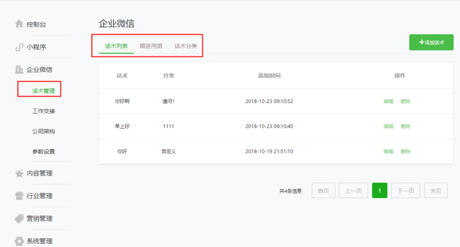Jump to 末页 in pagination

click(436, 191)
